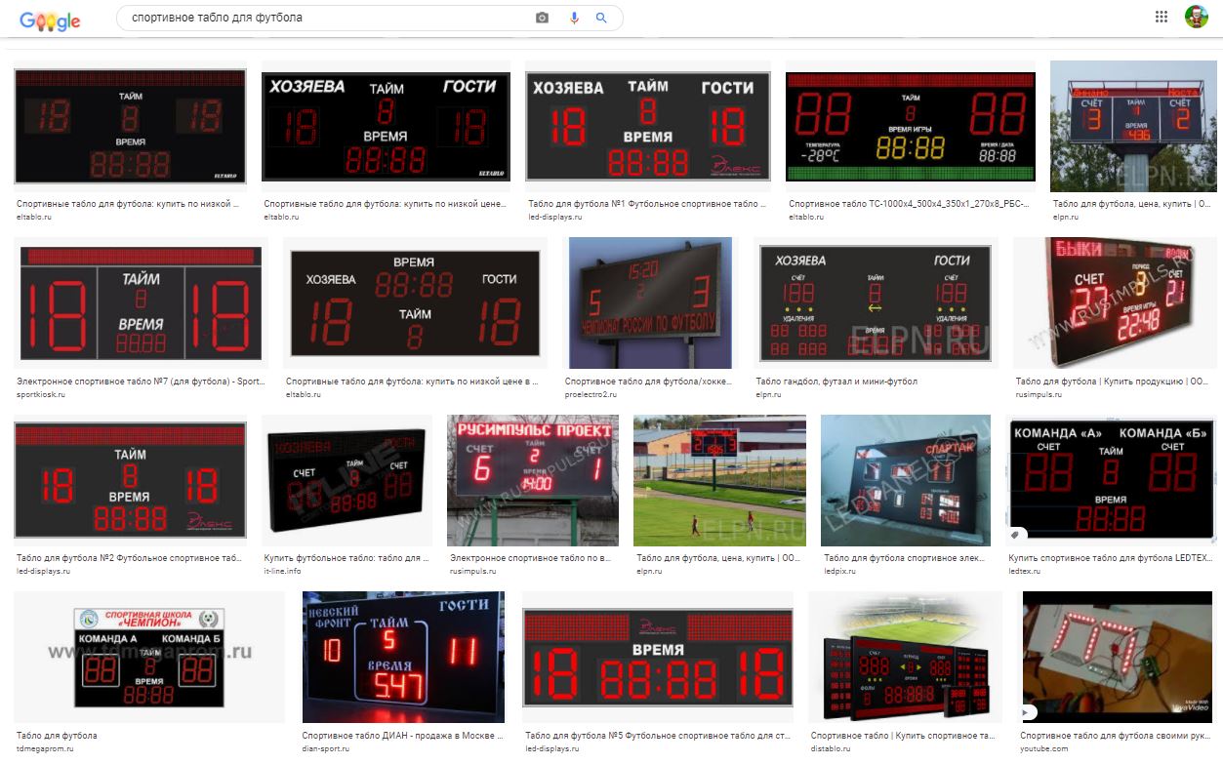Open the КОМАНДА «А» КОМАНДА «Б» scoreboard image
The width and height of the screenshot is (1223, 764).
pos(1111,480)
